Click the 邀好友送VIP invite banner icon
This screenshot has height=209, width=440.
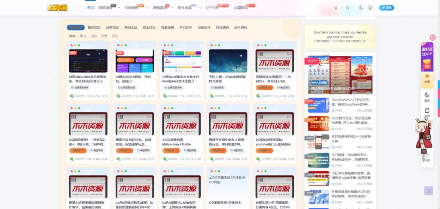pos(427,56)
